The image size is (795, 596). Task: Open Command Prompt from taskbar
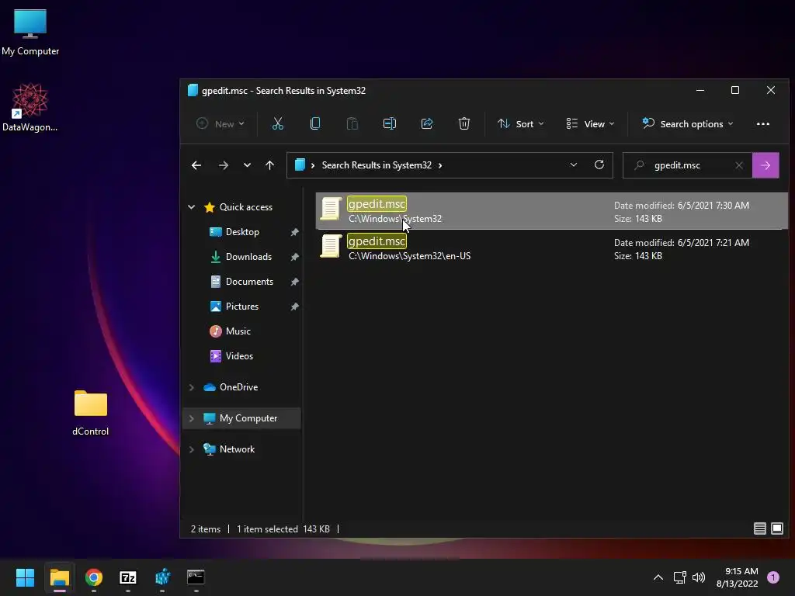(x=196, y=577)
